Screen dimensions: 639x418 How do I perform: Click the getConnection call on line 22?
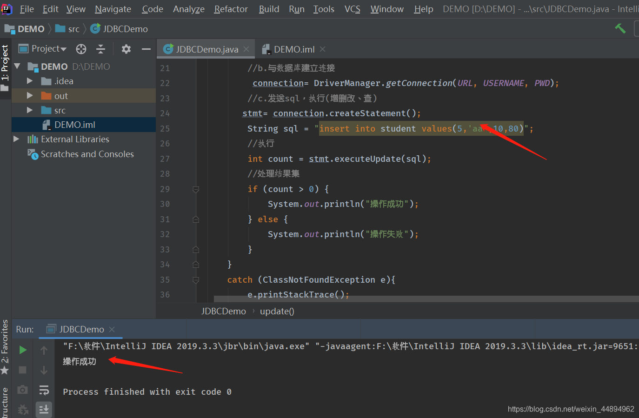(x=419, y=83)
